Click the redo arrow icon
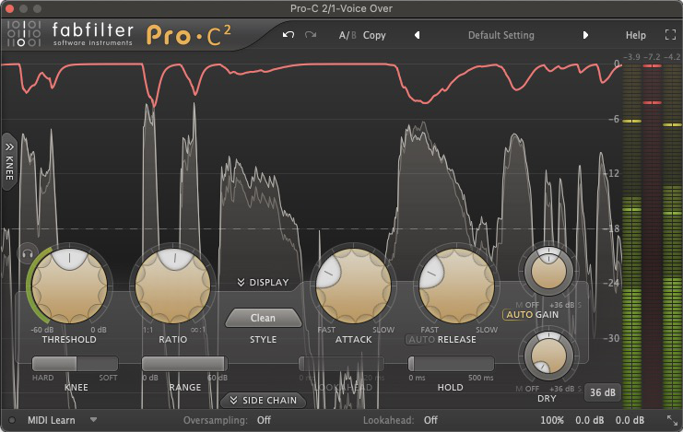The width and height of the screenshot is (683, 432). point(311,35)
